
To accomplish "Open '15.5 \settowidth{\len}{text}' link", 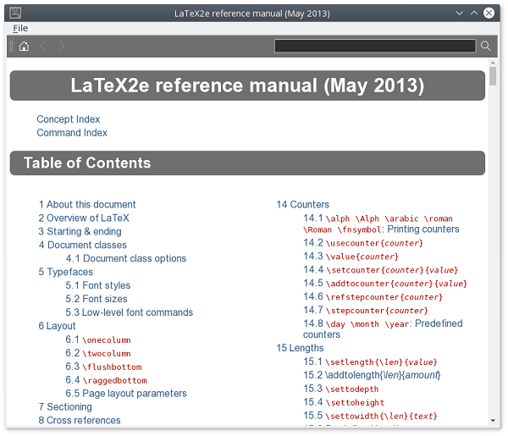I will (370, 416).
